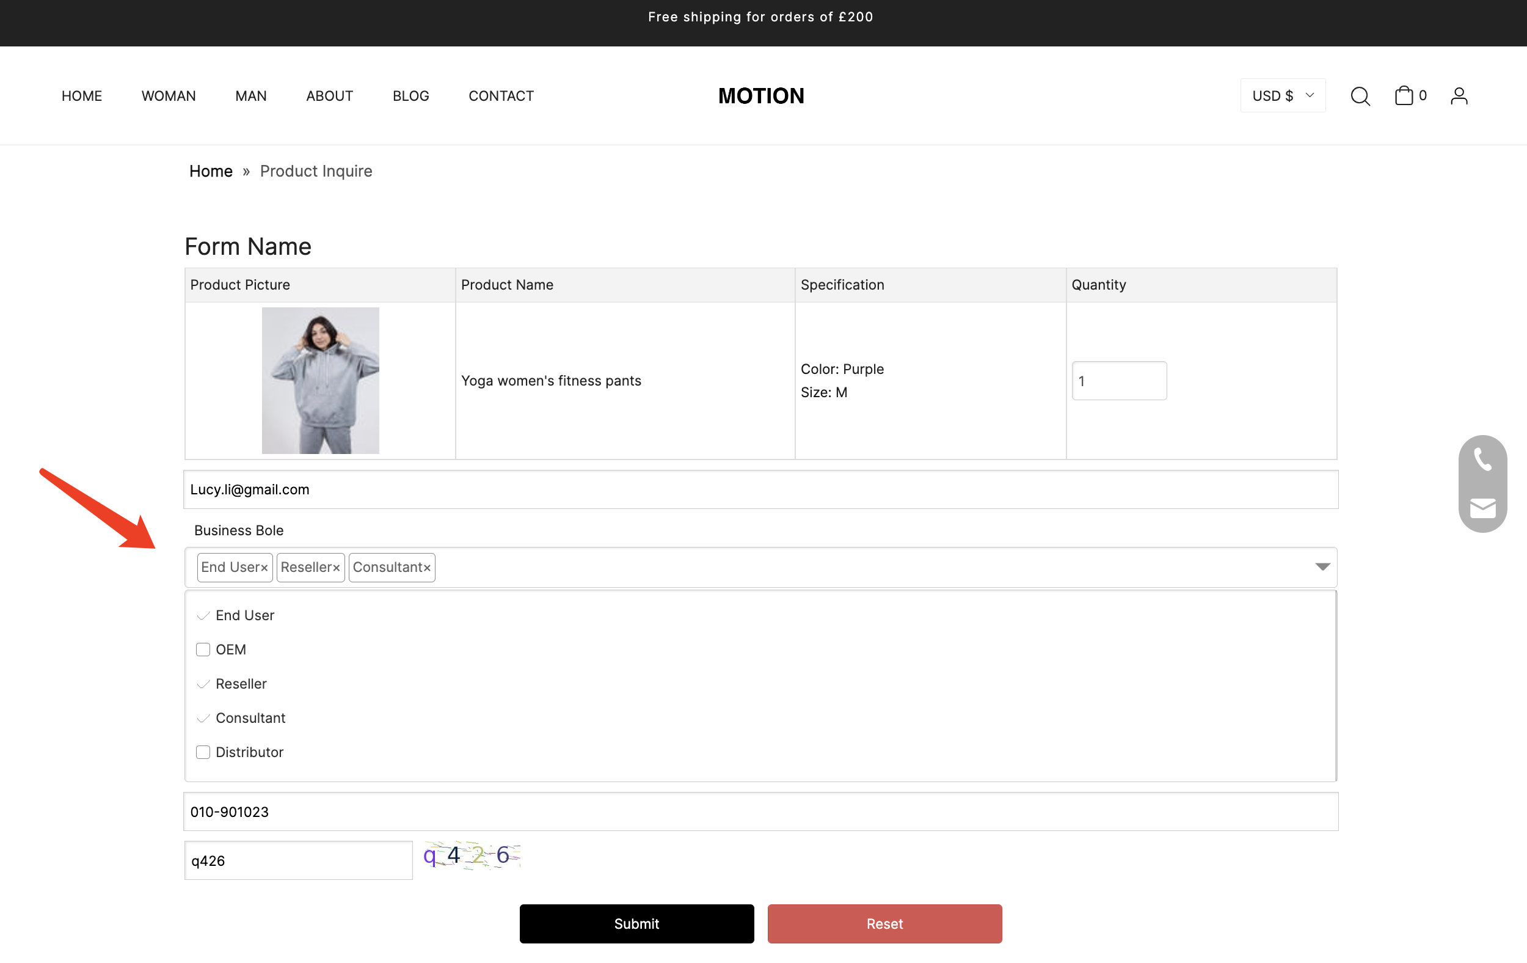The height and width of the screenshot is (963, 1527).
Task: Click the floating envelope mail icon
Action: [1482, 508]
